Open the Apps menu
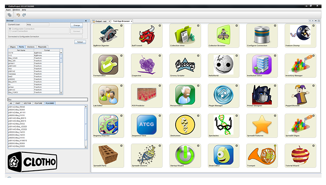 point(8,9)
